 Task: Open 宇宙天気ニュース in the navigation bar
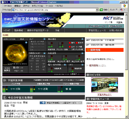pyautogui.click(x=97, y=30)
